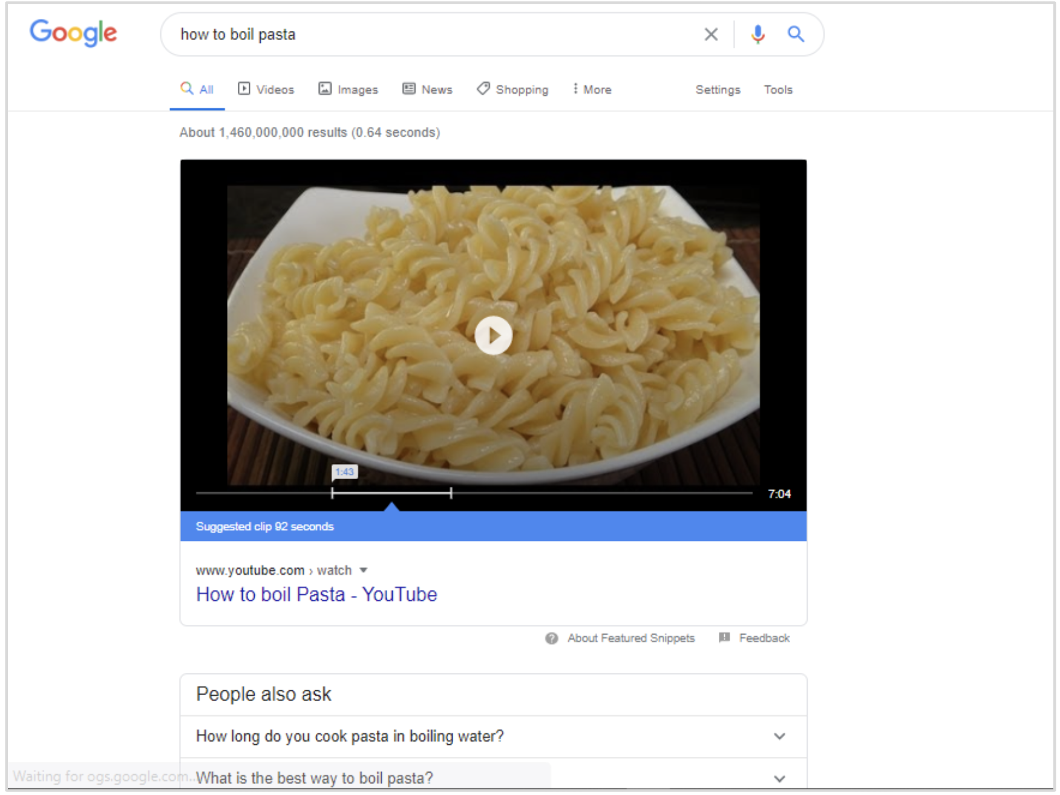
Task: Switch to the Images tab
Action: pyautogui.click(x=348, y=90)
